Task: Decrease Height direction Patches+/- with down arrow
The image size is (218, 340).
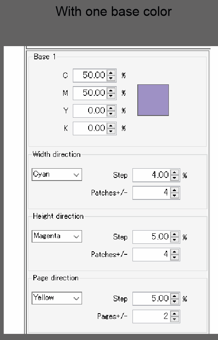Action: pos(175,257)
